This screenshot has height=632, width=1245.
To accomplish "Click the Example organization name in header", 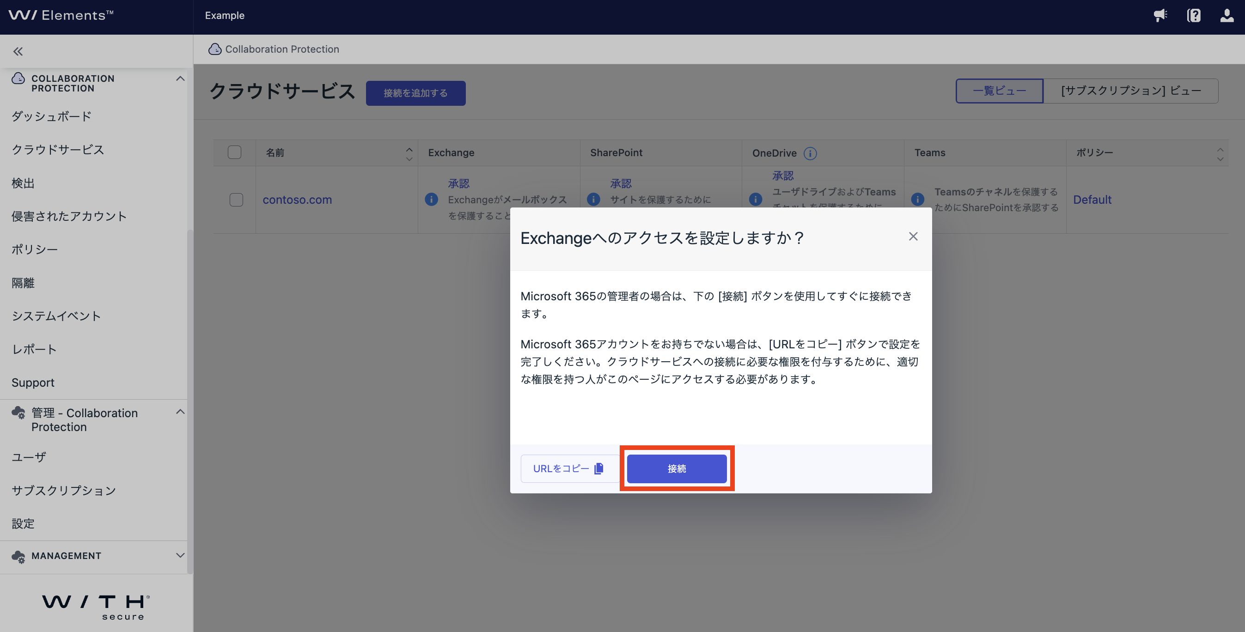I will 225,15.
